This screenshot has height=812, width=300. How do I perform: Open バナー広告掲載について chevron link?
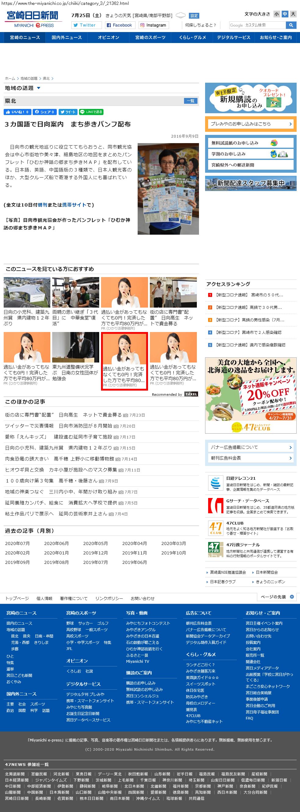[x=290, y=447]
